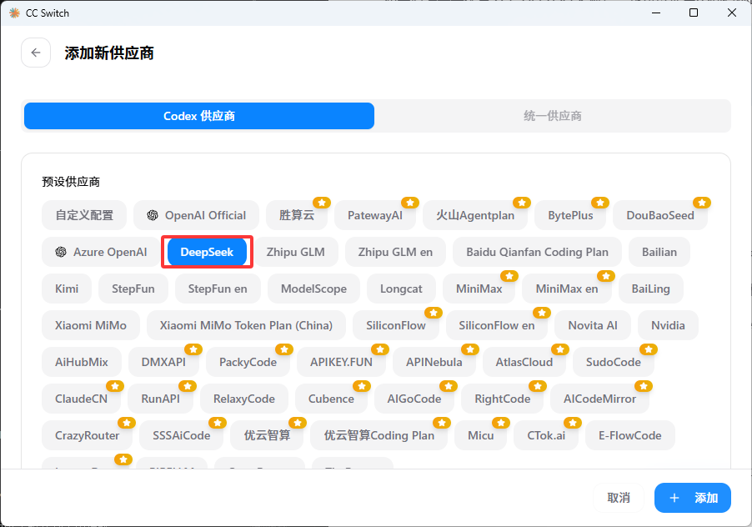
Task: Choose OpenAI Official preset
Action: pos(196,215)
